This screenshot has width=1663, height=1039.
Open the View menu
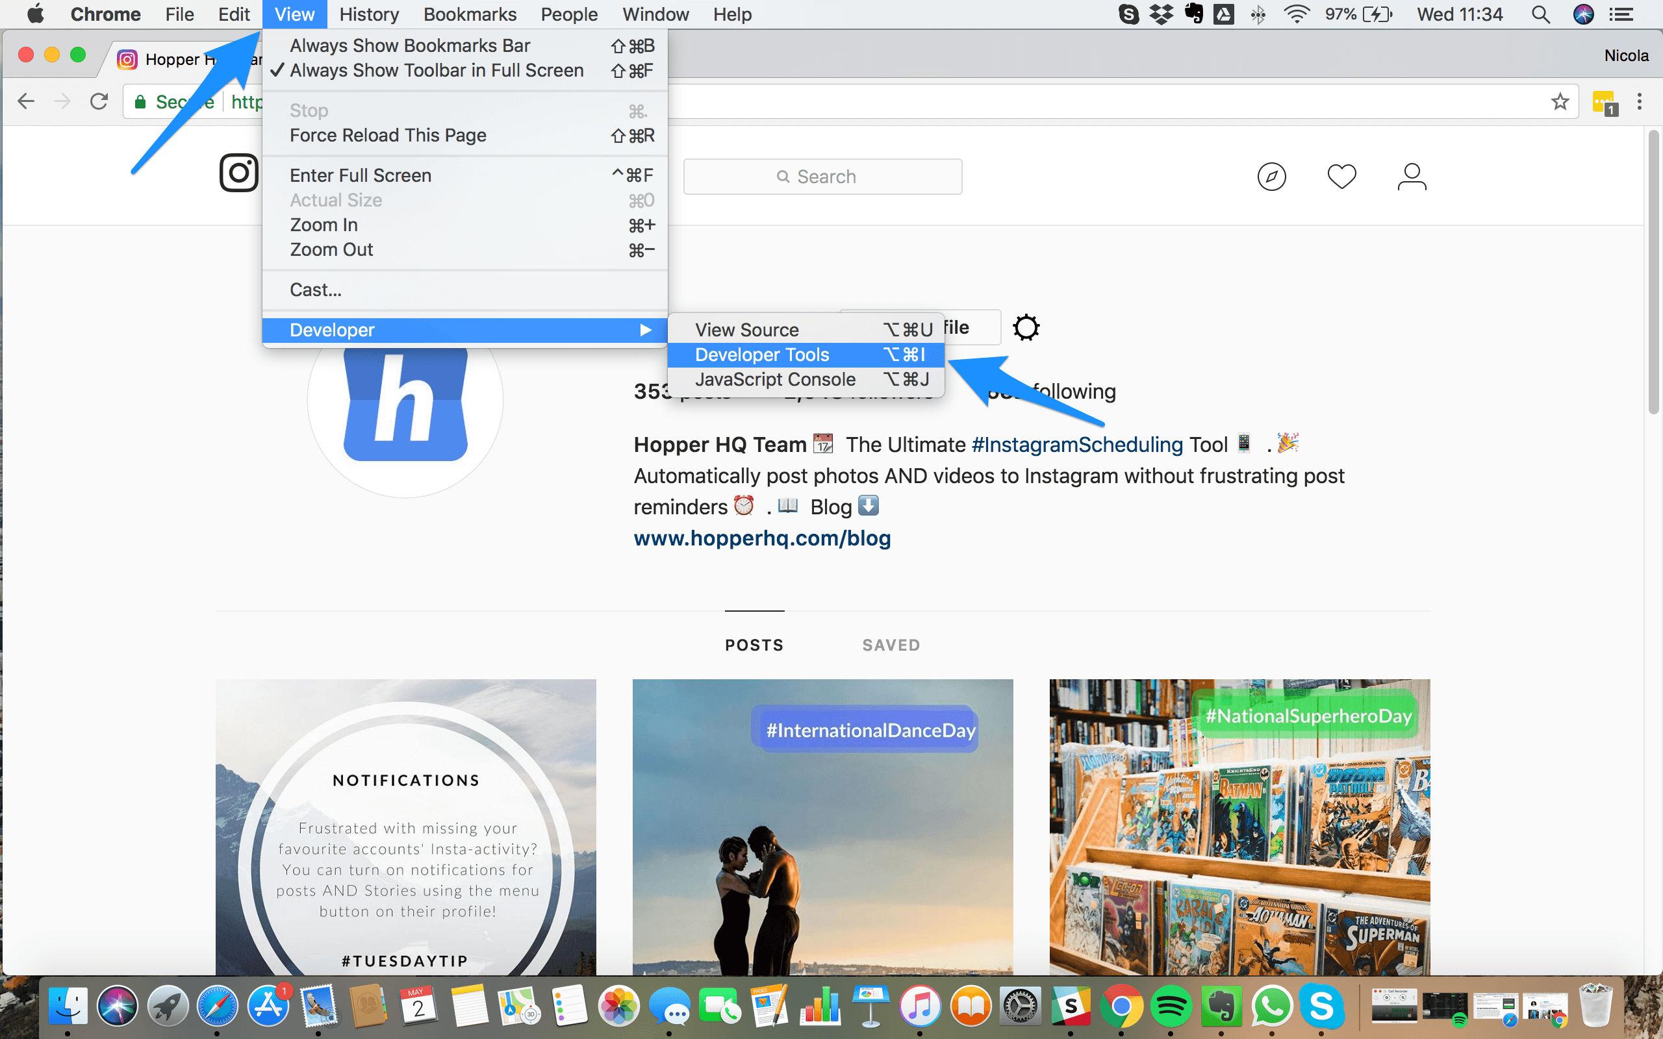294,14
